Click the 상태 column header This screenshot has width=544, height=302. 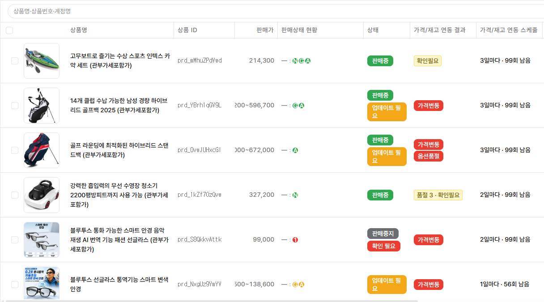coord(373,30)
